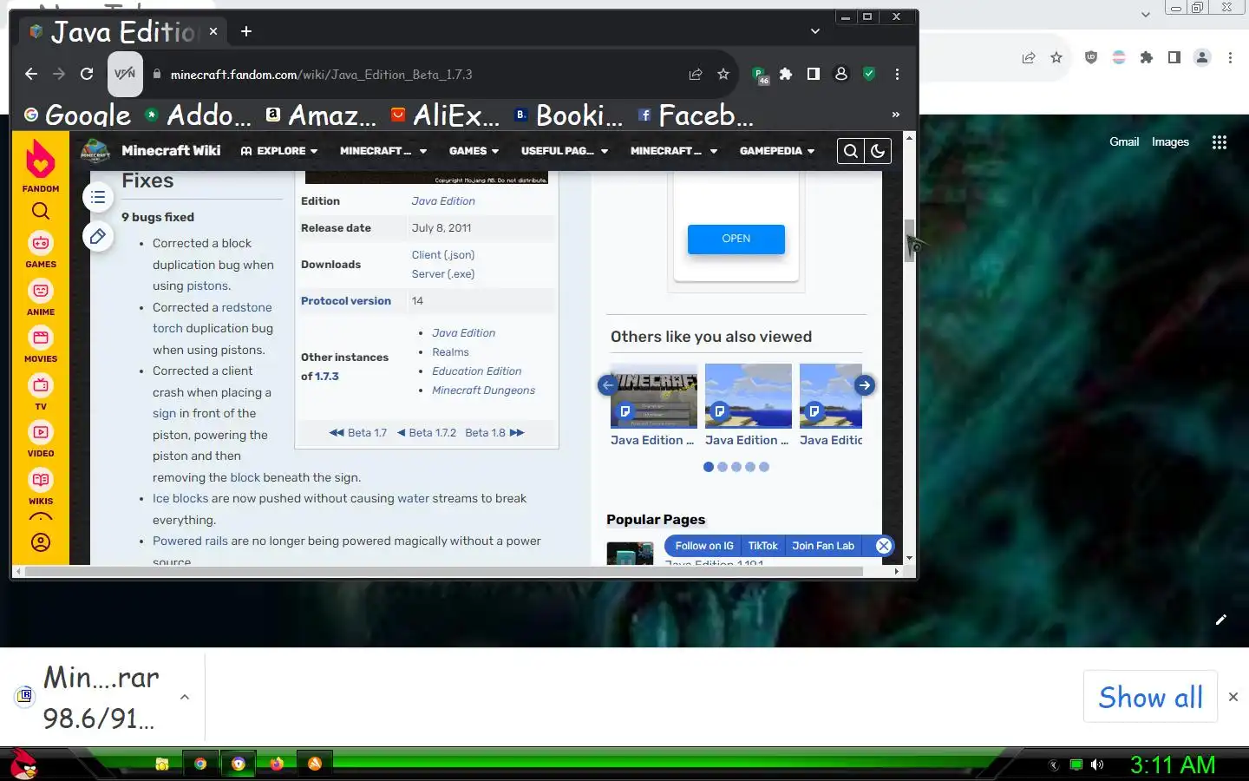Click Follow on IG button

point(704,546)
